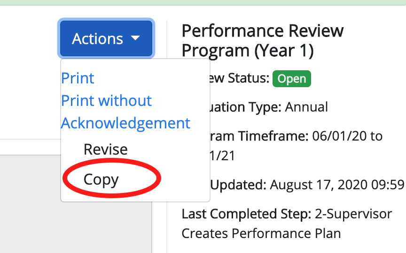The height and width of the screenshot is (253, 406).
Task: Choose the circled Copy menu entry
Action: [x=101, y=179]
